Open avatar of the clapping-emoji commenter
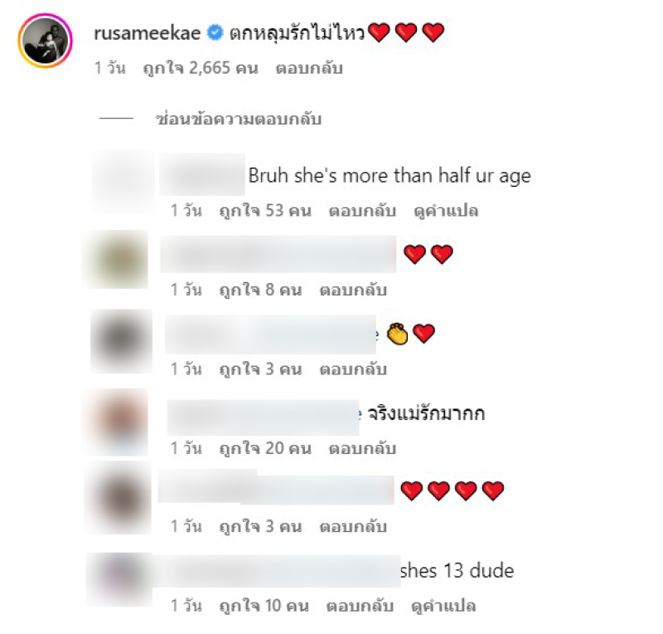The width and height of the screenshot is (663, 634). click(121, 341)
